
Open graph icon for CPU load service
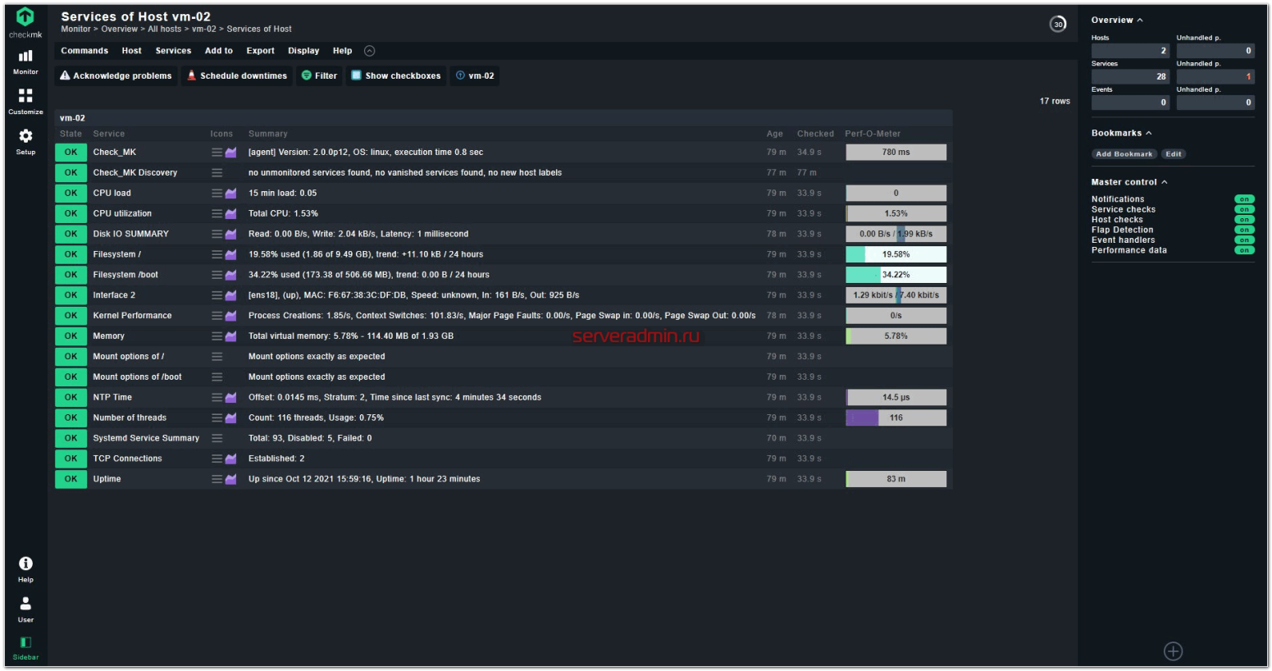click(x=231, y=194)
